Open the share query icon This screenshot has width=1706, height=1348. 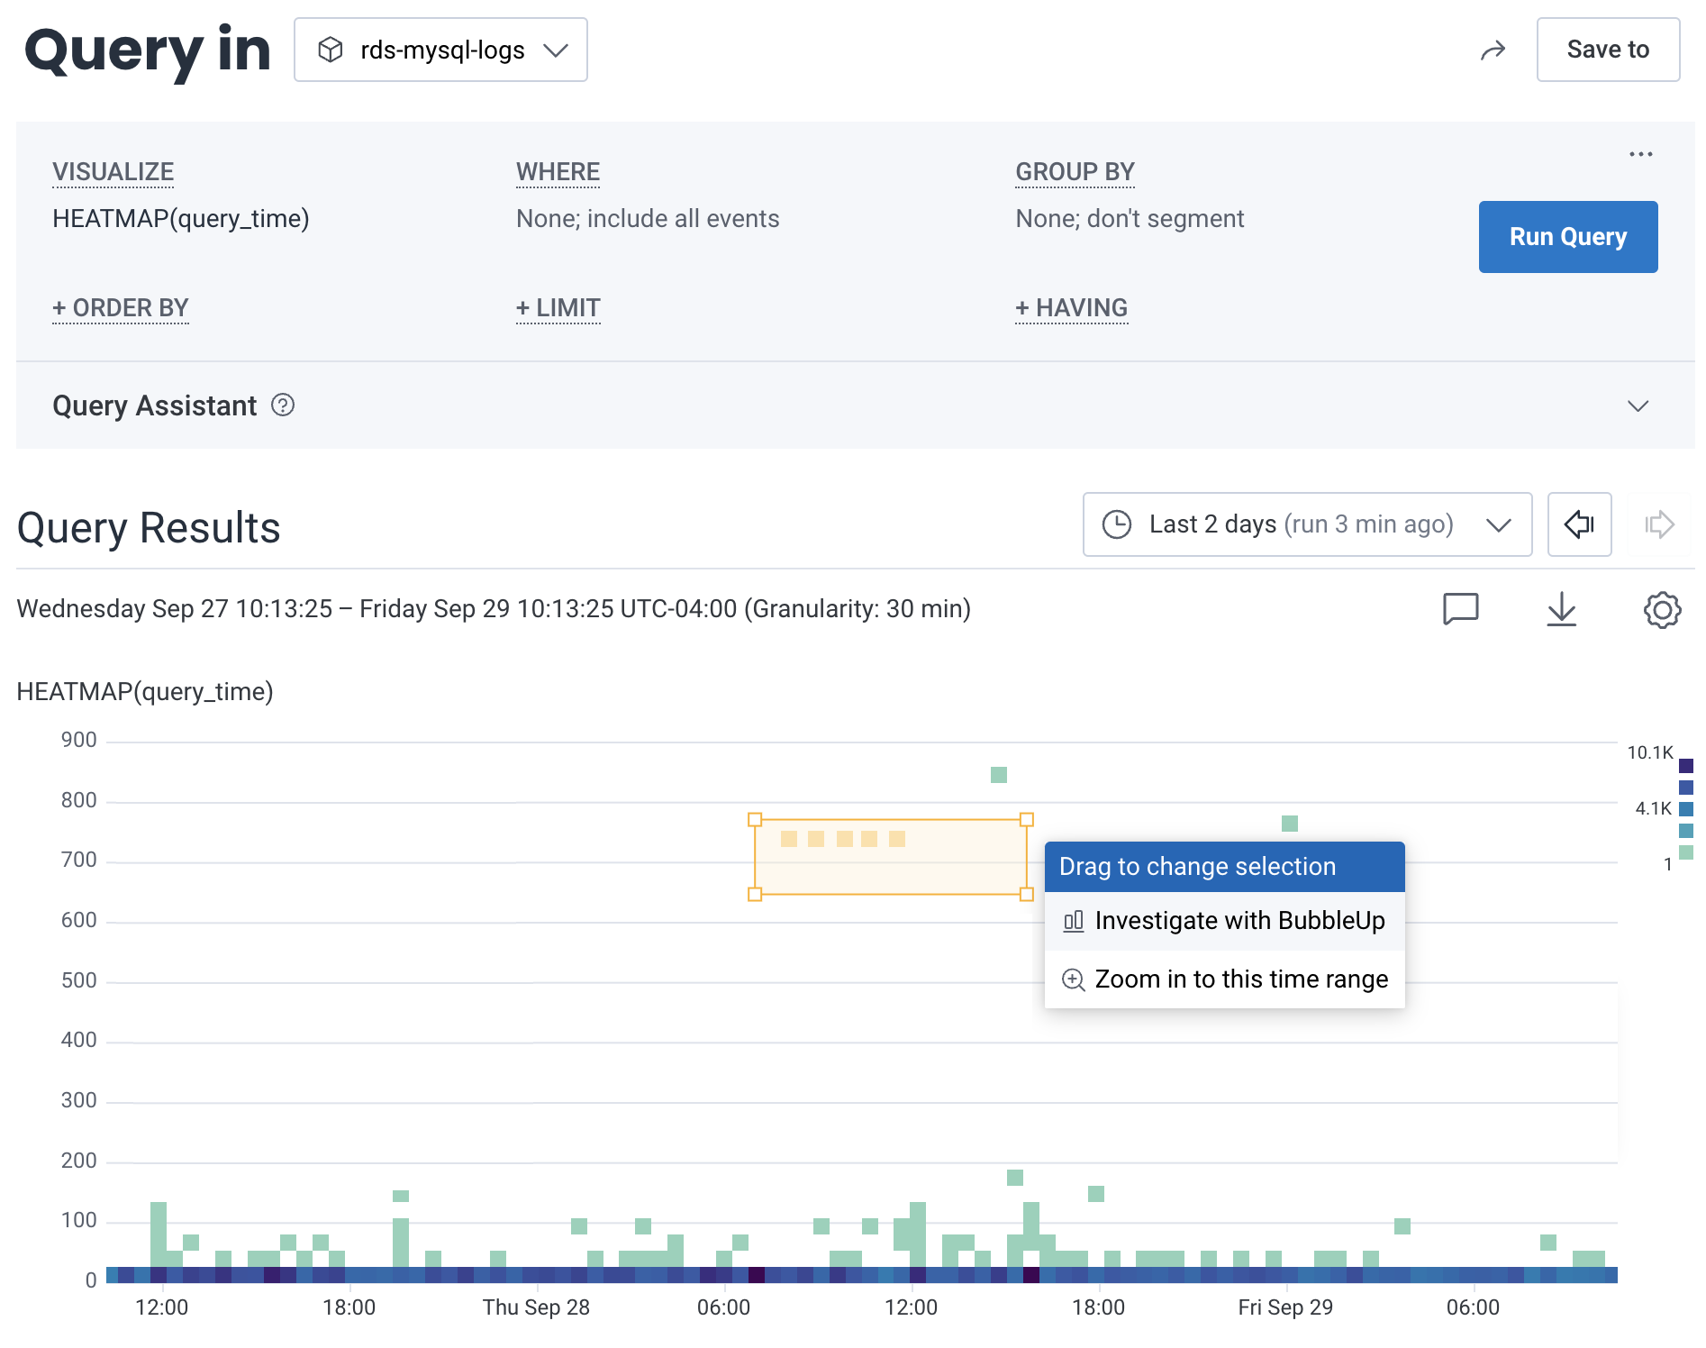1494,50
